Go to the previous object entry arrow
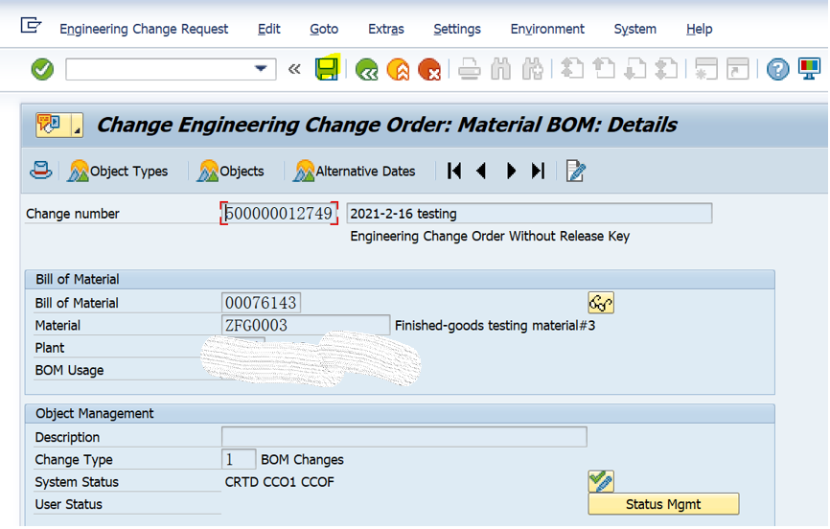 pyautogui.click(x=481, y=171)
